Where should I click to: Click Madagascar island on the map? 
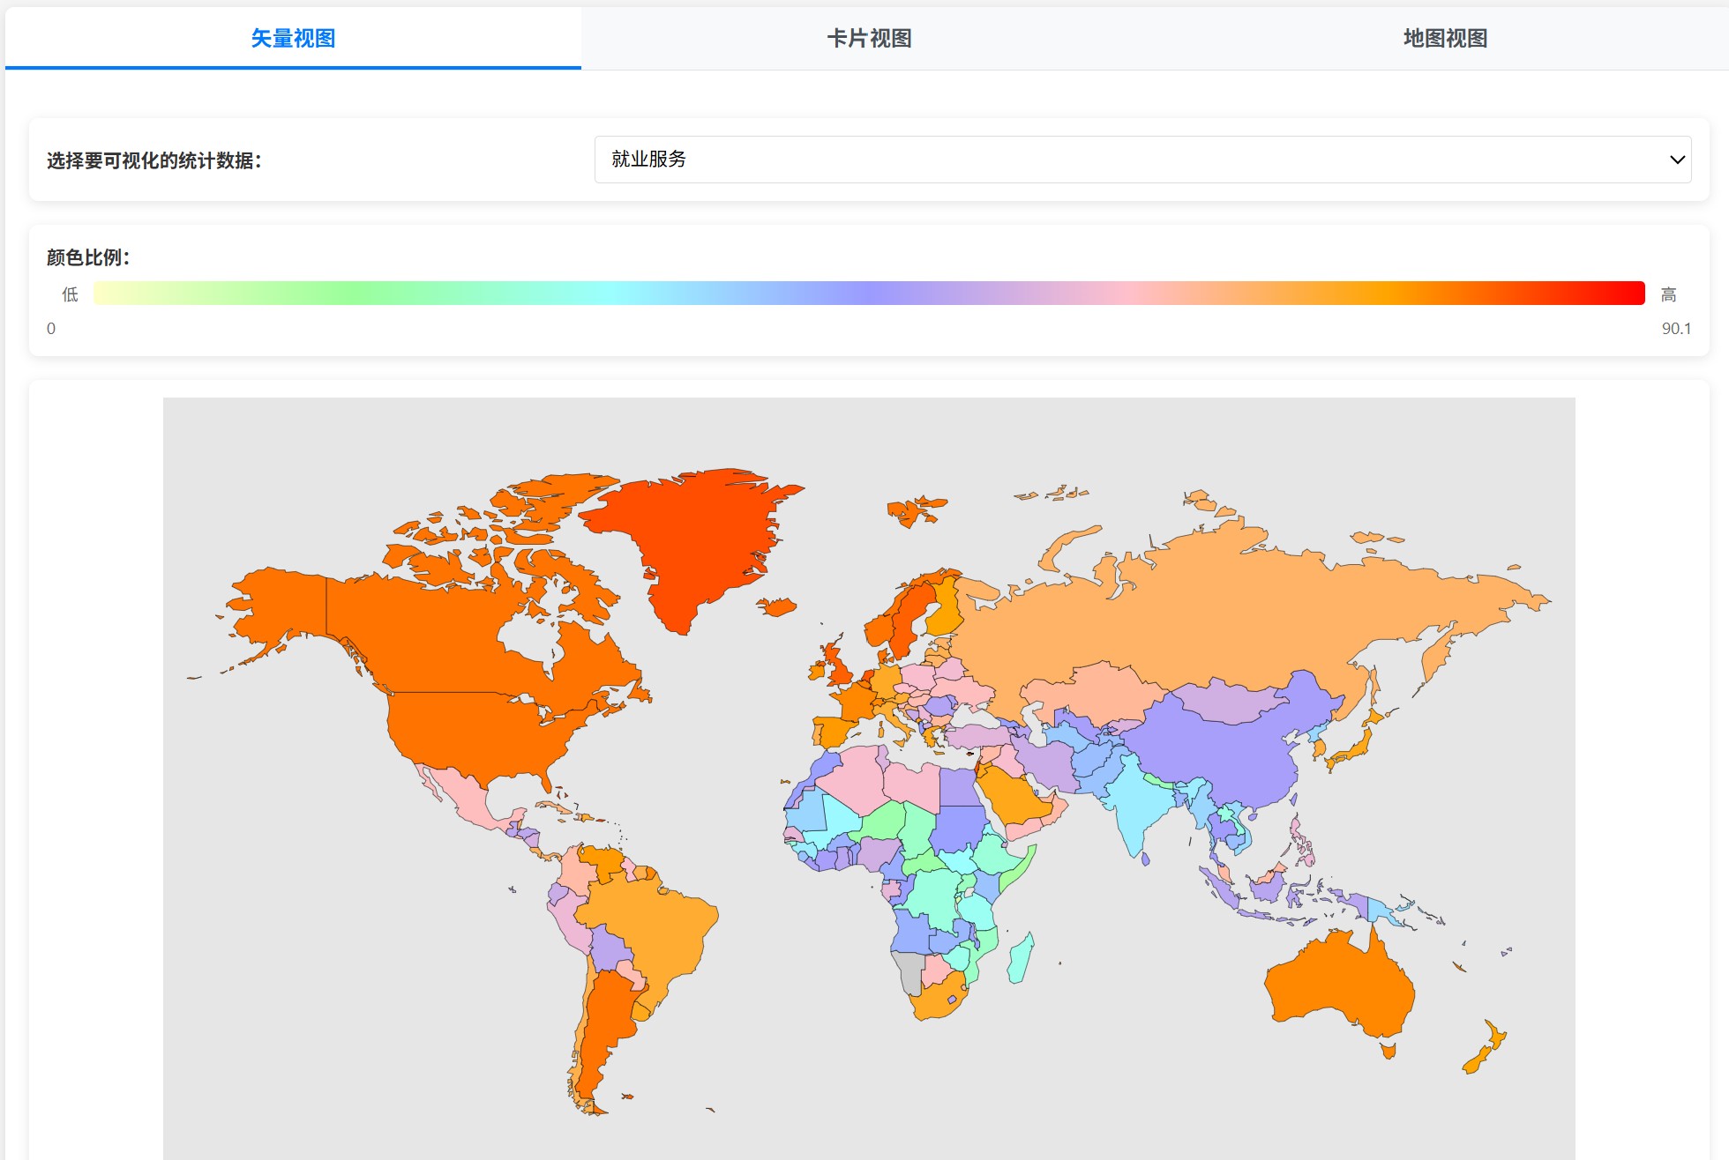(1021, 959)
